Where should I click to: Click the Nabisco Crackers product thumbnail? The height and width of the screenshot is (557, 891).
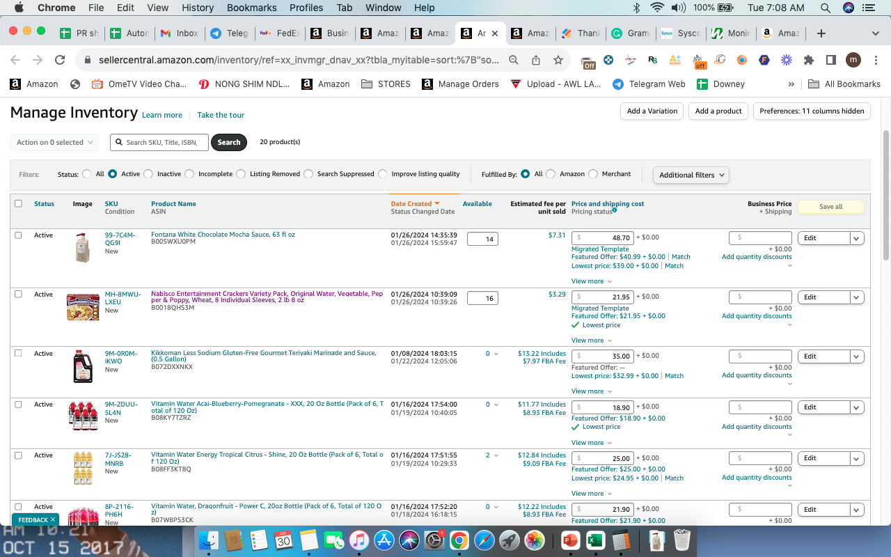pos(83,306)
